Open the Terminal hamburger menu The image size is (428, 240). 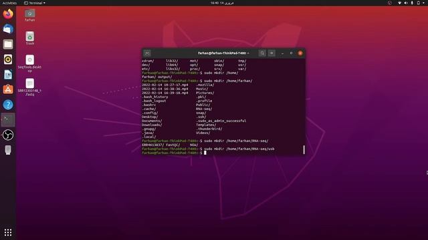click(x=272, y=53)
